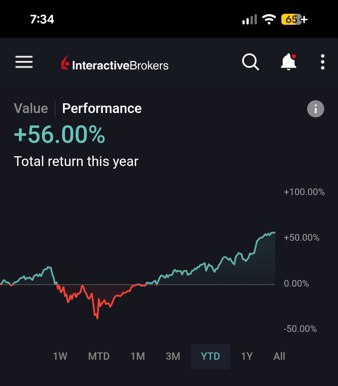Show All-time performance range
The width and height of the screenshot is (338, 386).
[x=279, y=356]
